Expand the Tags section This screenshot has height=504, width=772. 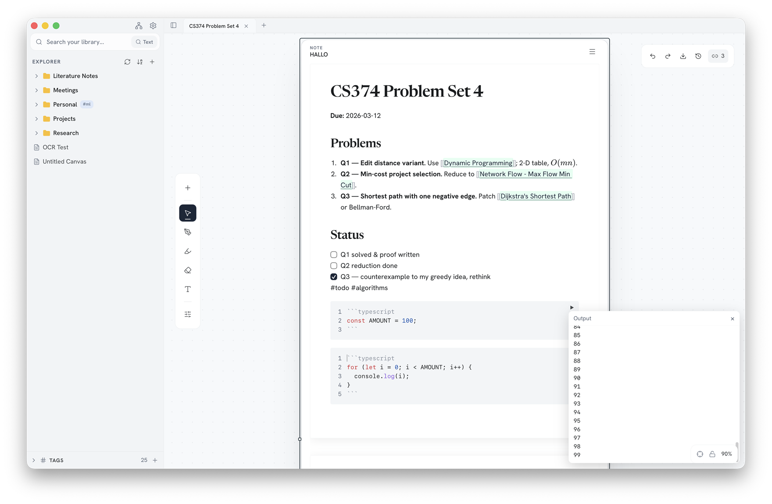click(34, 460)
